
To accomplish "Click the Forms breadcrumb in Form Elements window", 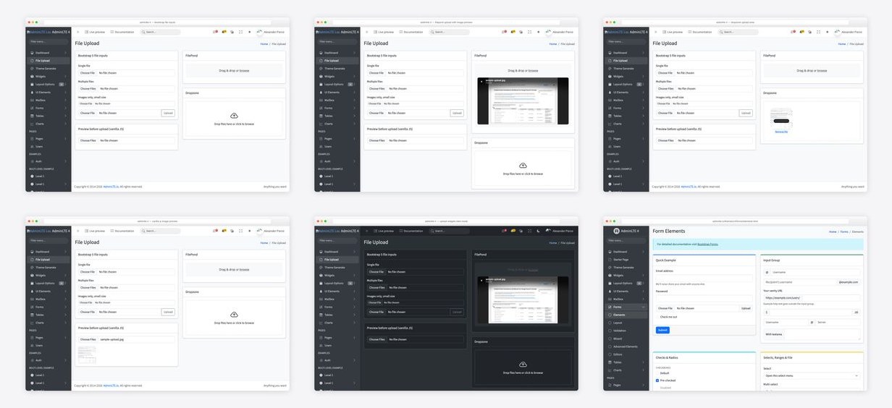I will click(844, 231).
